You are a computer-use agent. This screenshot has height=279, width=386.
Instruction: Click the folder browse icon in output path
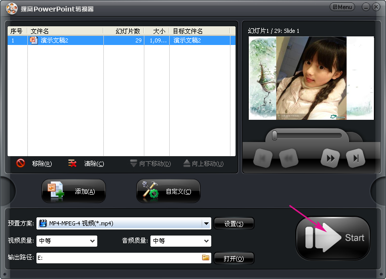point(206,258)
